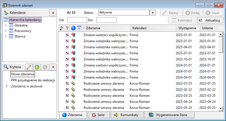Click the Od date input field
The image size is (226, 121).
point(77,20)
